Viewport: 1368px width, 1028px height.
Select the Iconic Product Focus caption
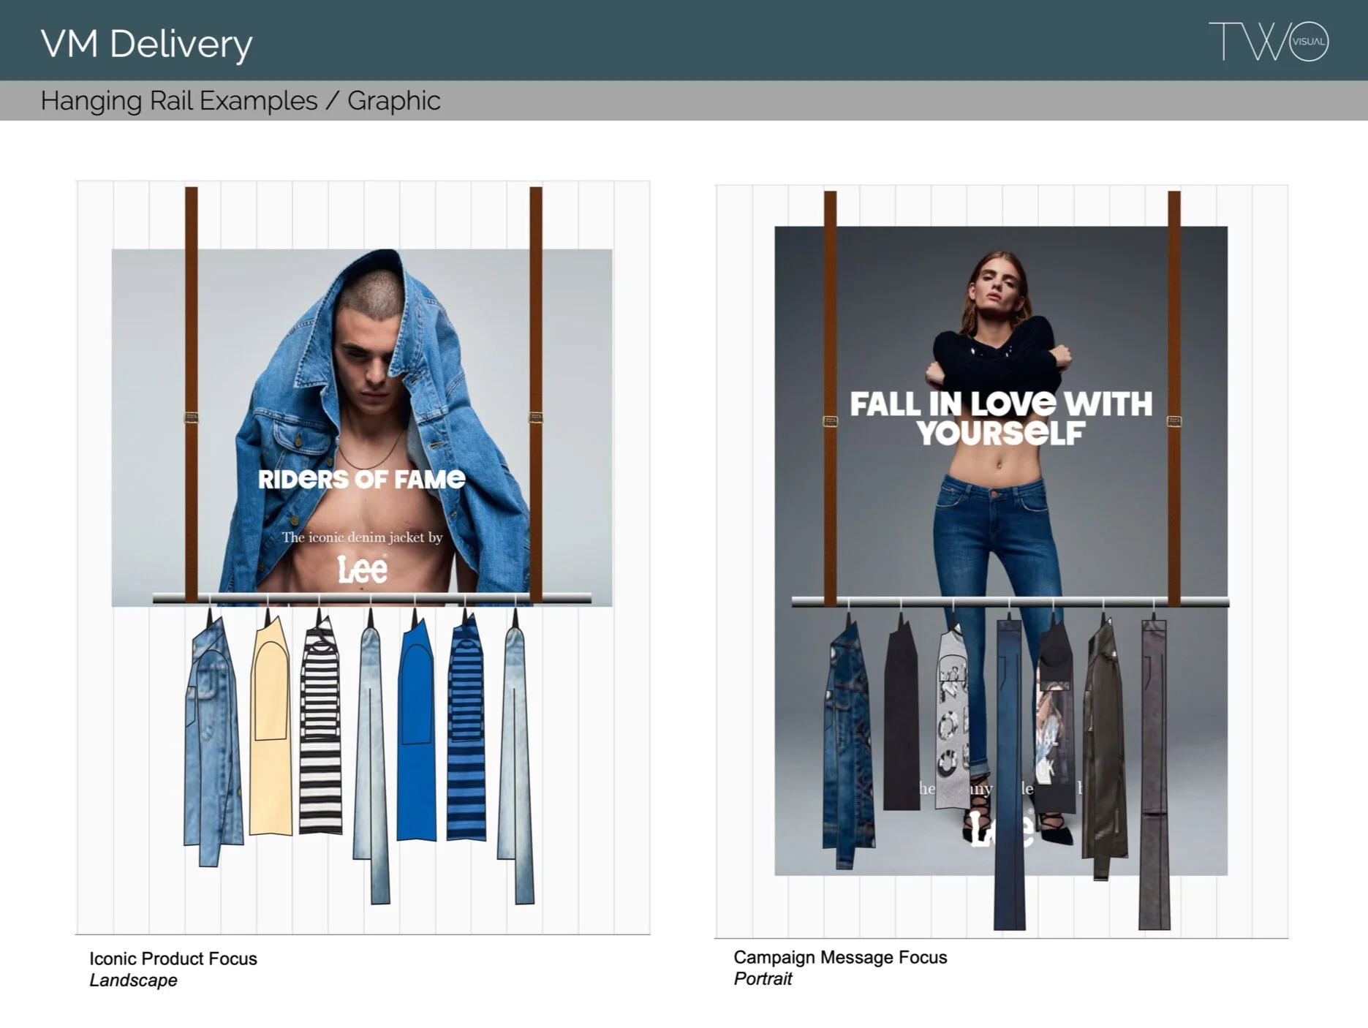click(x=173, y=959)
